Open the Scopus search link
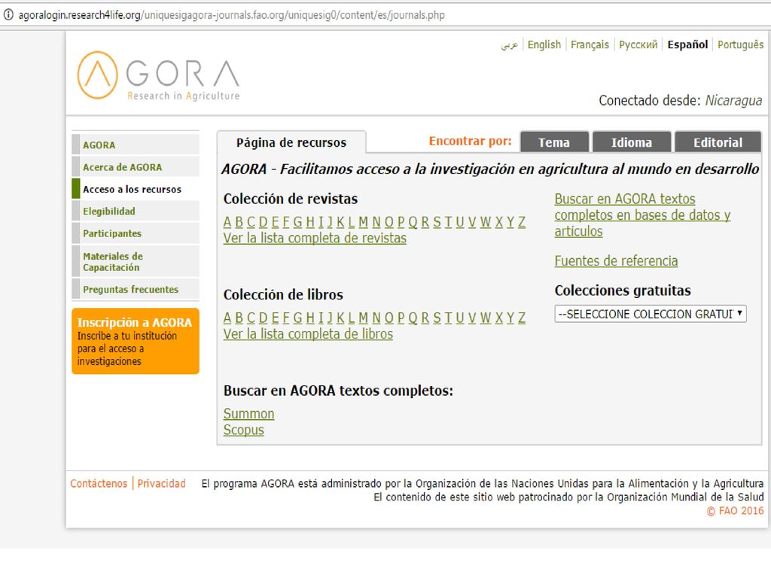Viewport: 771px width, 578px height. pos(243,430)
